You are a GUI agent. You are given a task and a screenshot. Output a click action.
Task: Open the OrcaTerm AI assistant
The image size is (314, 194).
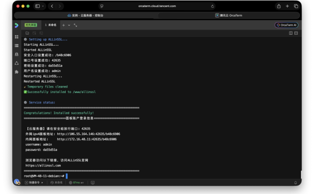click(x=286, y=25)
